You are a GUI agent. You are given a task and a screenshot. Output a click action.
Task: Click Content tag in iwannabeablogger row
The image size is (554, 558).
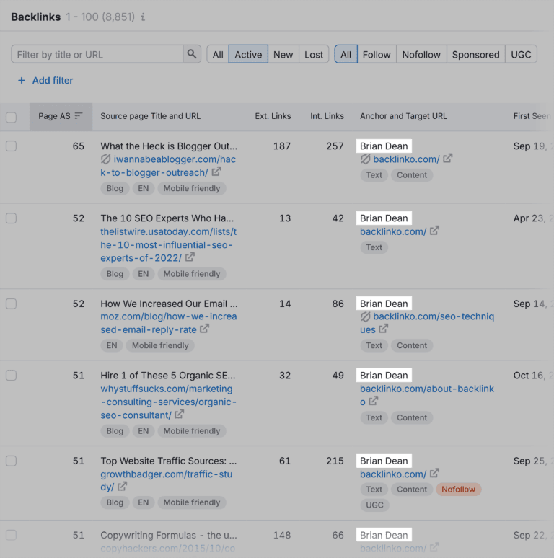[412, 175]
